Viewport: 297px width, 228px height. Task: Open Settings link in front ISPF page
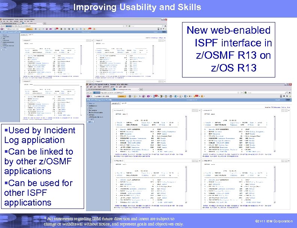(284, 107)
